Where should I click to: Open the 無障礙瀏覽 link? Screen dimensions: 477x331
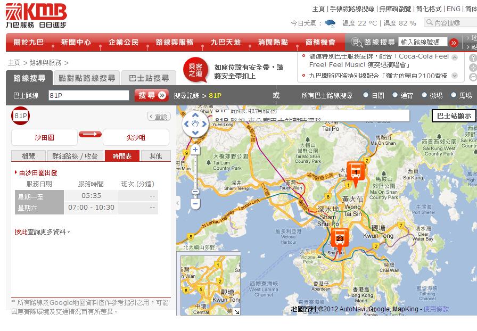coord(395,9)
